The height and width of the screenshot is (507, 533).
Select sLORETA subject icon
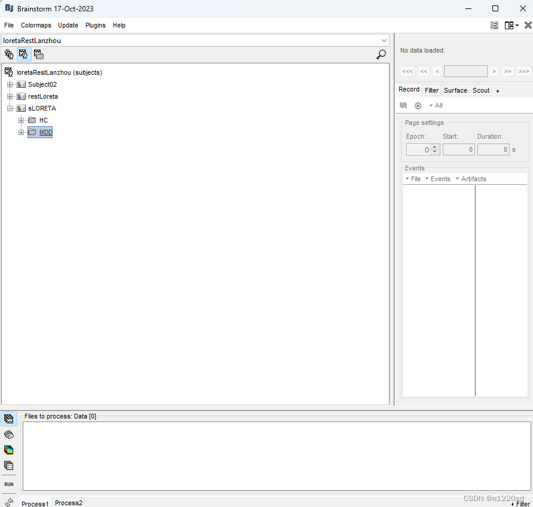click(21, 108)
